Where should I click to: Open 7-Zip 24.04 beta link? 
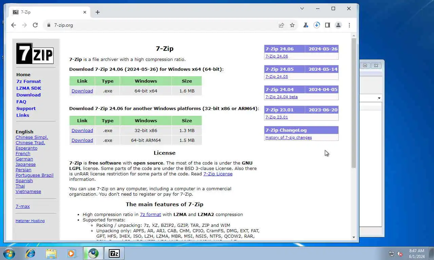pos(281,97)
